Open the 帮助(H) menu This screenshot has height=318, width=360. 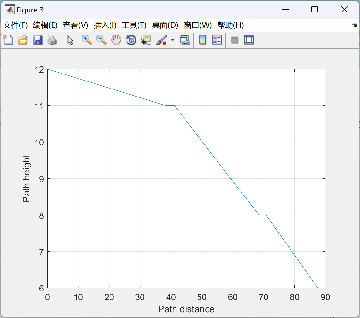click(x=231, y=25)
